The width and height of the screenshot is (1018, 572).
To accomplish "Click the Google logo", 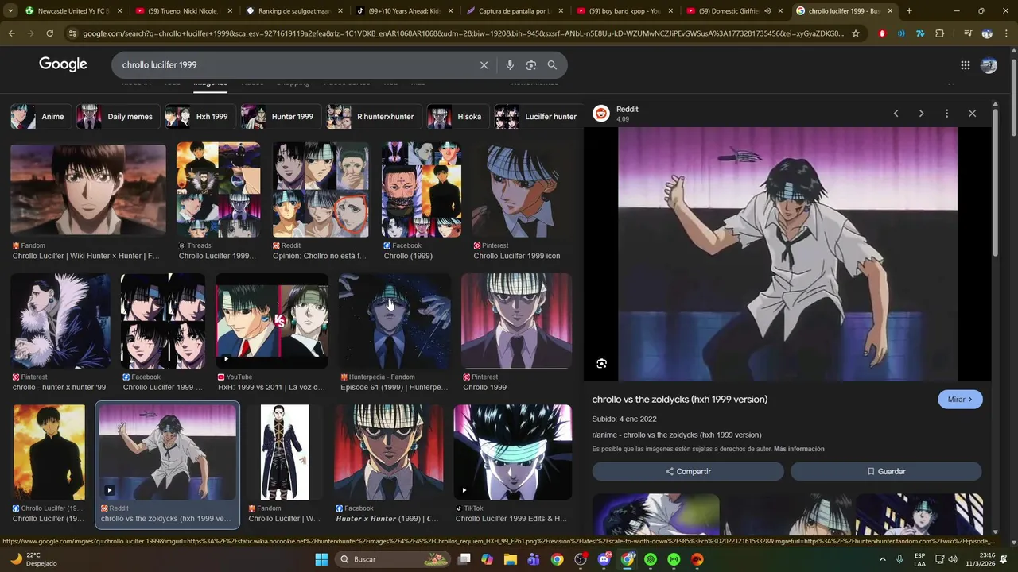I will [63, 65].
